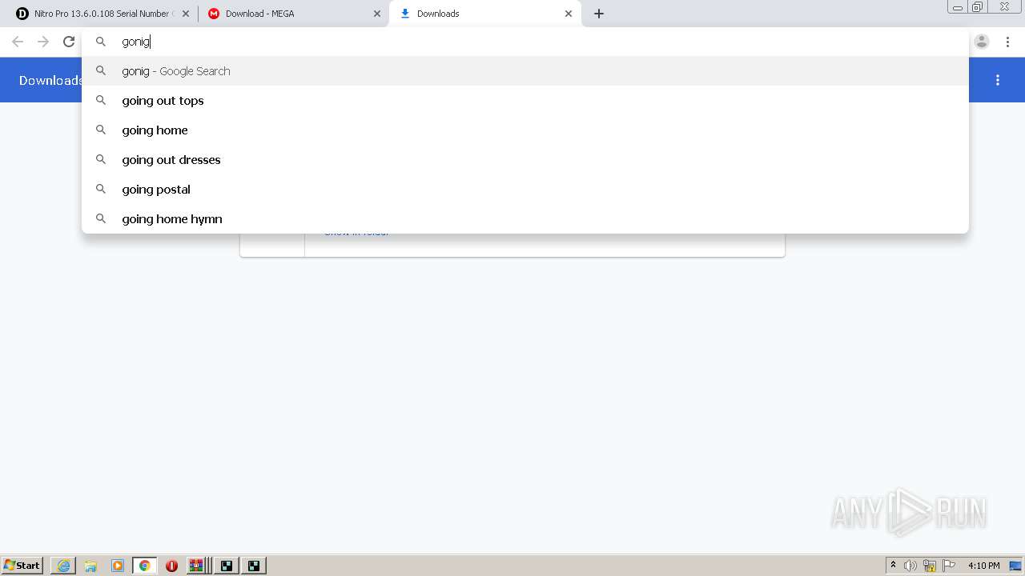The width and height of the screenshot is (1025, 576).
Task: Switch to Download - MEGA tab
Action: tap(293, 14)
